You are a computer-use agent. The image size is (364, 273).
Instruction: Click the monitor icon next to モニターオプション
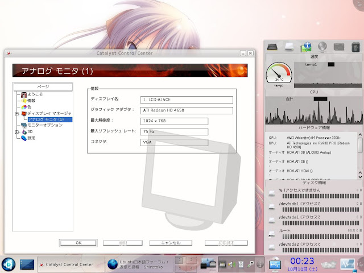24,125
